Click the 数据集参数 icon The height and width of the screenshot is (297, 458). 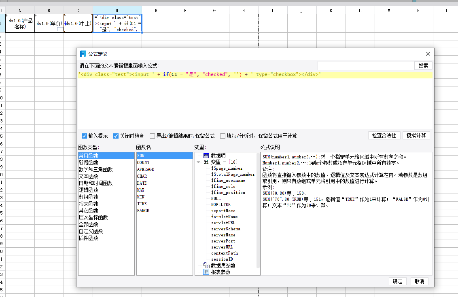pyautogui.click(x=206, y=265)
